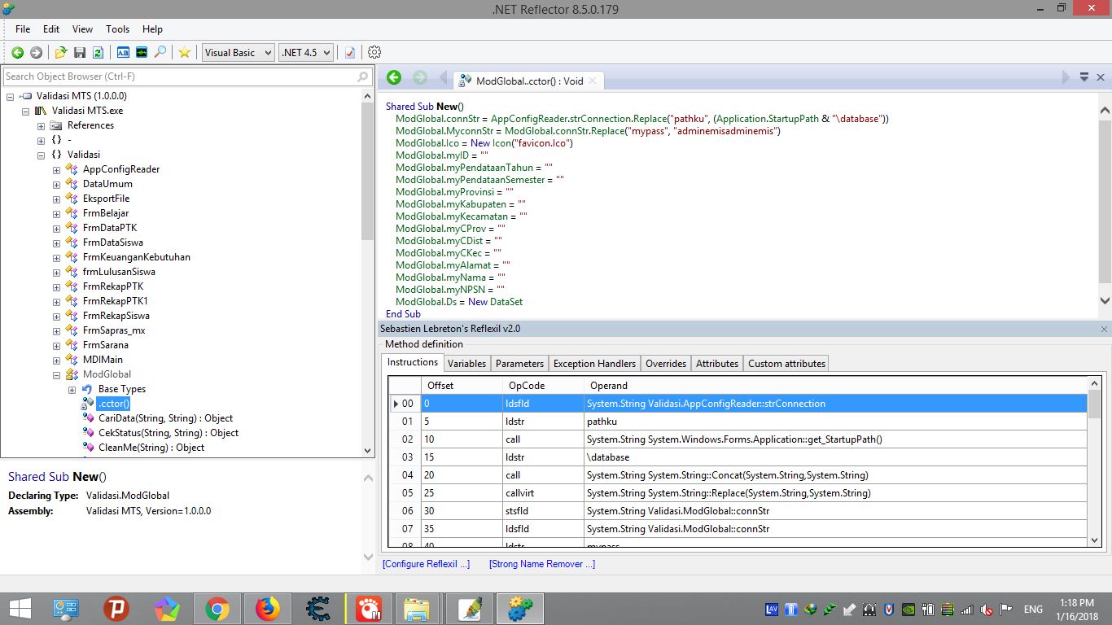Click the green Back arrow in main toolbar

pos(17,52)
